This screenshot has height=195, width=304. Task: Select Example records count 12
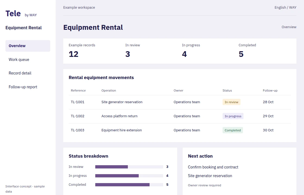(74, 54)
